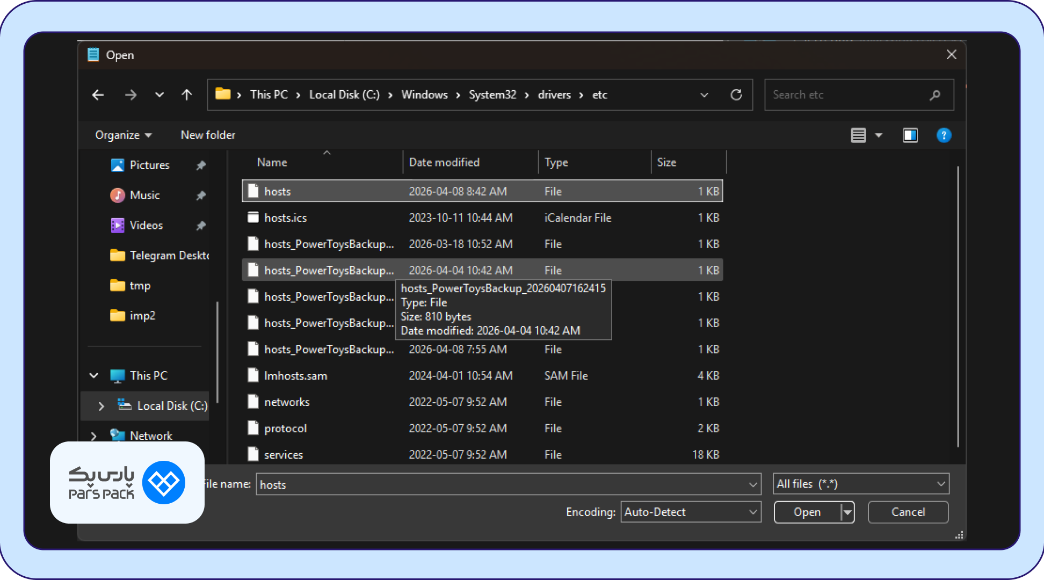Click the pin icon beside Music
Image resolution: width=1044 pixels, height=580 pixels.
click(x=201, y=195)
